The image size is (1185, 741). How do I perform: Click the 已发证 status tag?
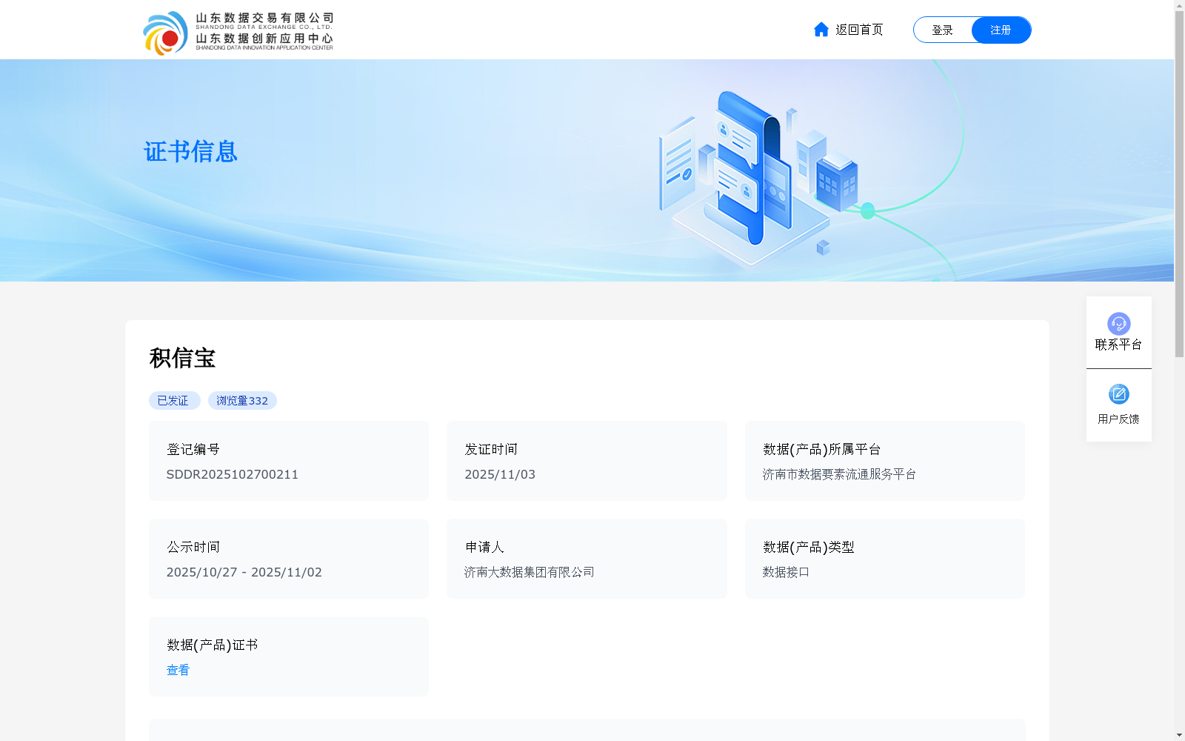tap(174, 400)
